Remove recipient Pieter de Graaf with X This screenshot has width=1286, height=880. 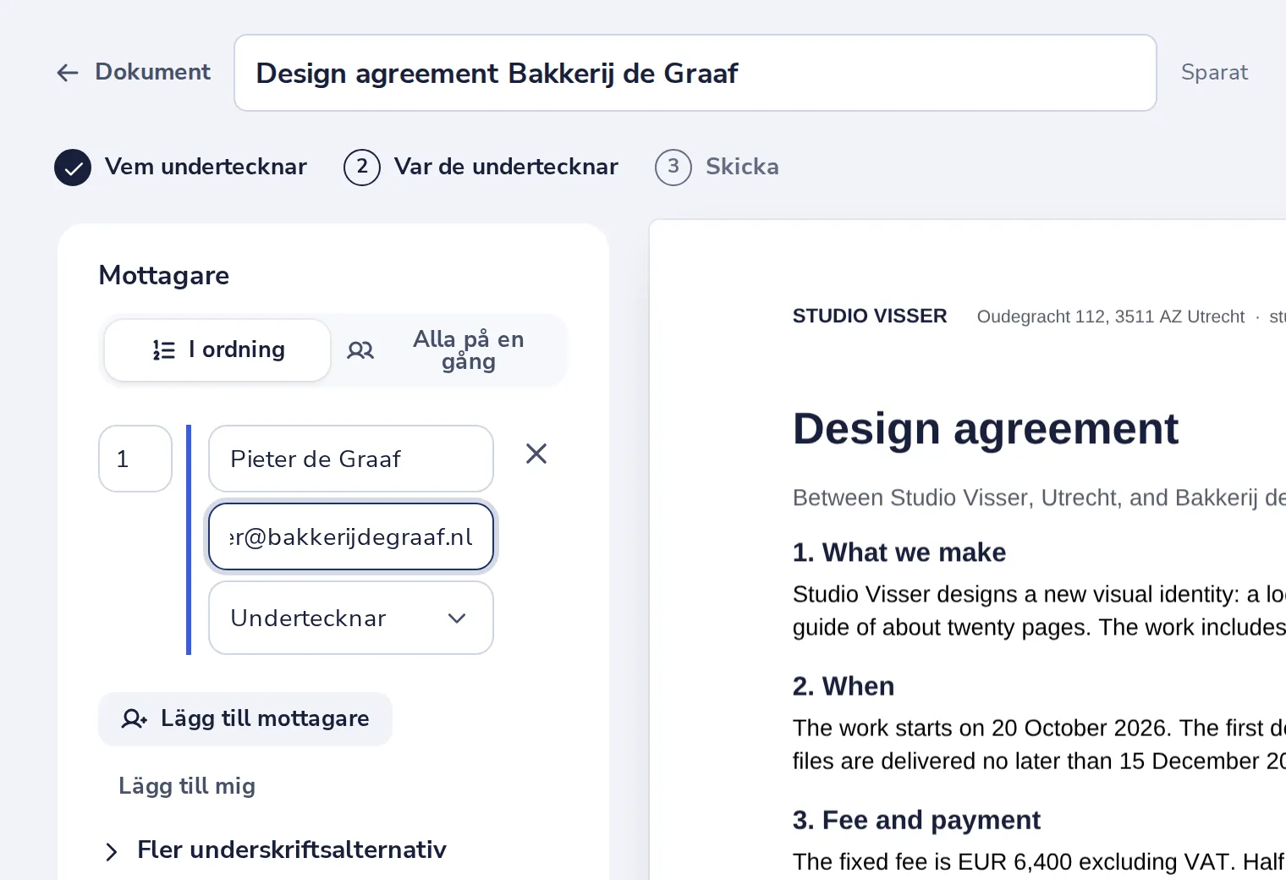[x=536, y=454]
